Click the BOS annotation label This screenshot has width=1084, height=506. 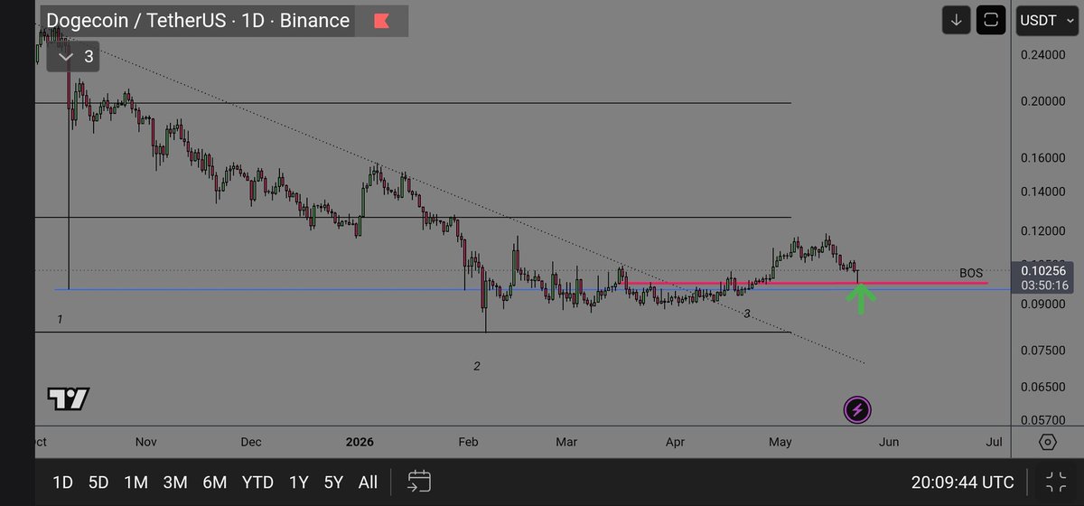971,273
